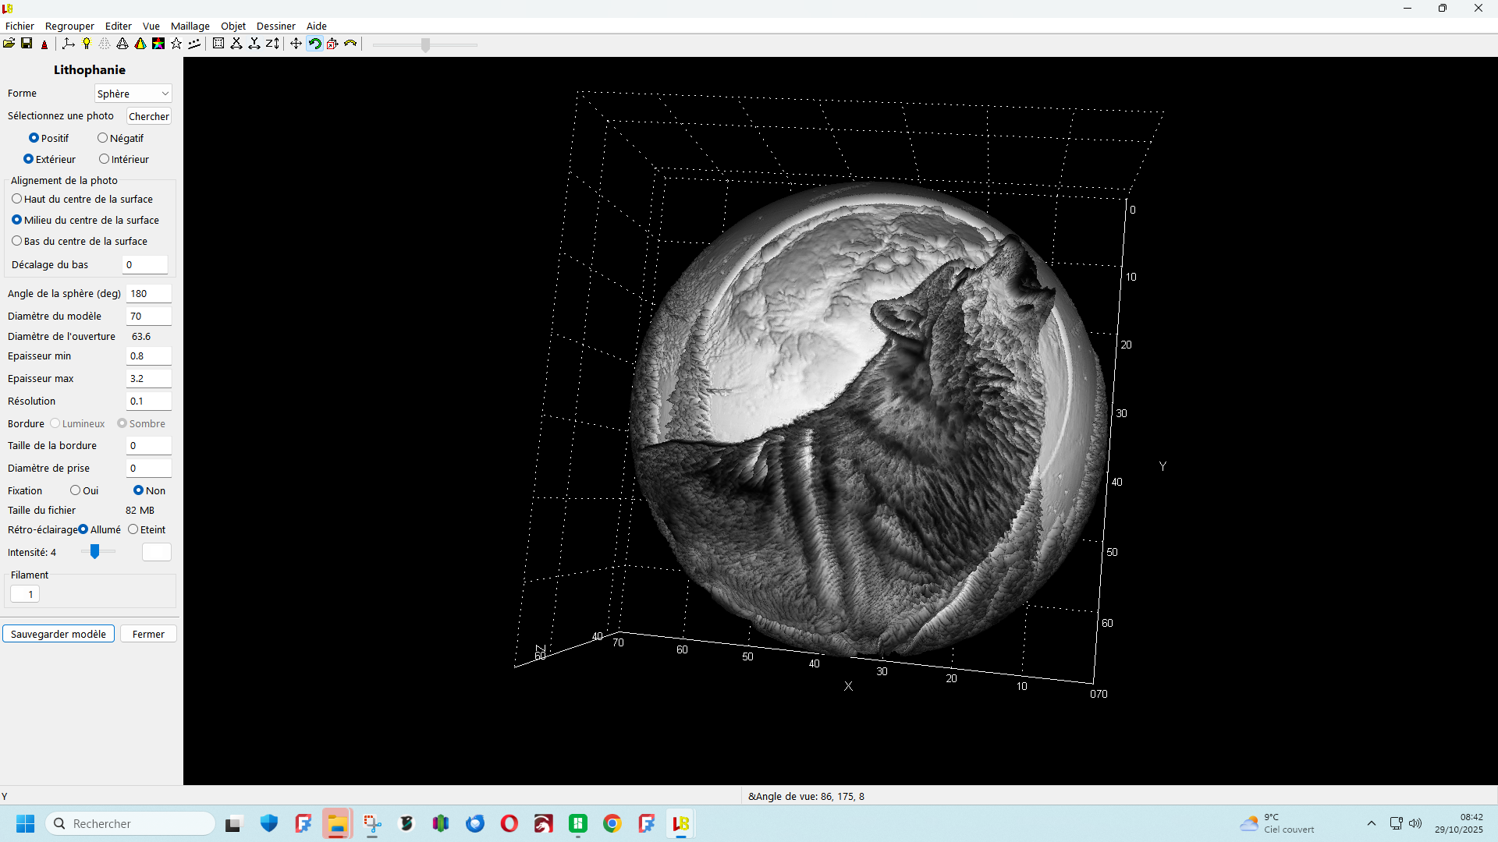This screenshot has height=842, width=1498.
Task: Select the Négatif radio button
Action: (102, 138)
